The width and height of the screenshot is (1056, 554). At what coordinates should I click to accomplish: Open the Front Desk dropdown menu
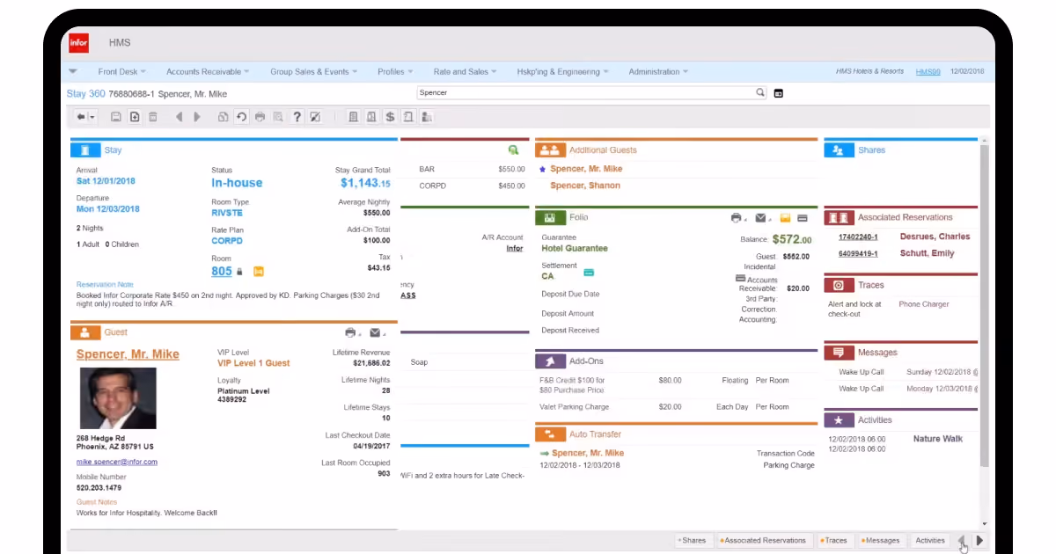coord(121,72)
